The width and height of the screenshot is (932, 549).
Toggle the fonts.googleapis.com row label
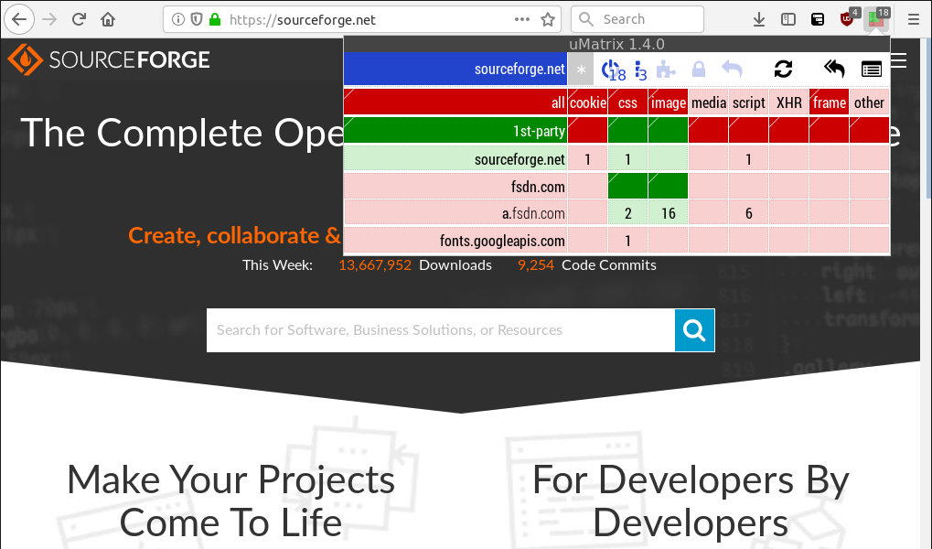coord(455,241)
